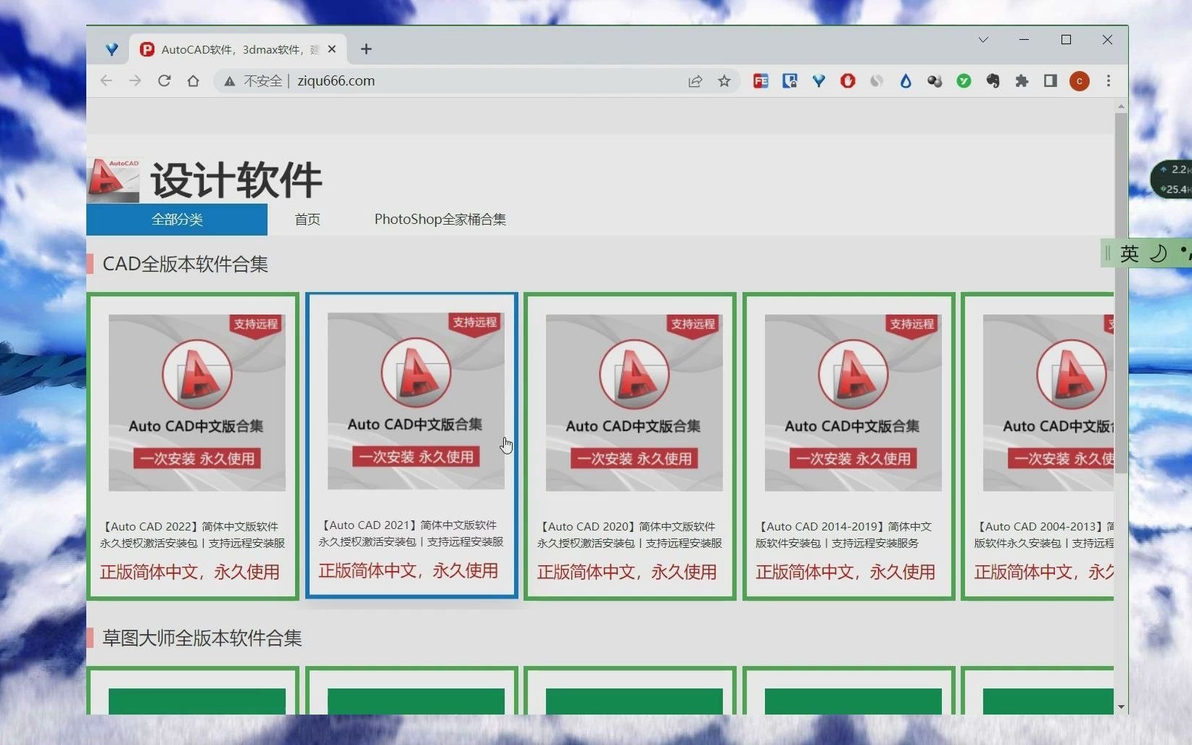1192x745 pixels.
Task: Go back to the previous page
Action: [x=107, y=81]
